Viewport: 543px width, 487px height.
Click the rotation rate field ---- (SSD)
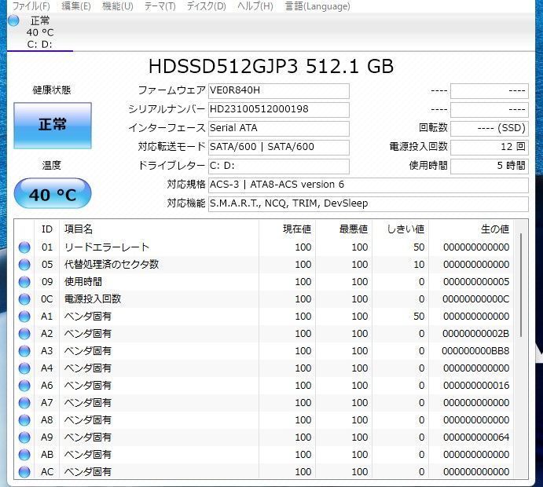coord(490,128)
